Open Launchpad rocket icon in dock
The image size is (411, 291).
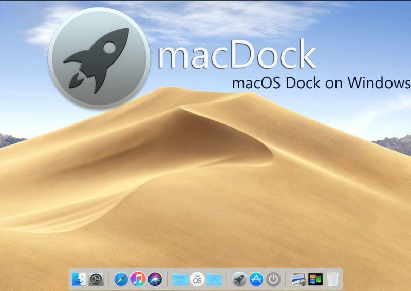coord(239,279)
